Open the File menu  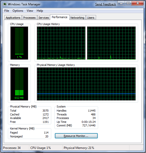click(x=7, y=11)
